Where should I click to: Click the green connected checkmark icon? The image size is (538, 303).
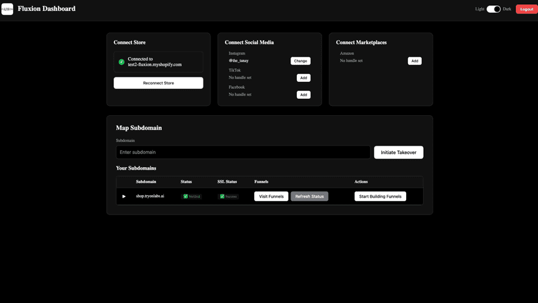pyautogui.click(x=122, y=62)
